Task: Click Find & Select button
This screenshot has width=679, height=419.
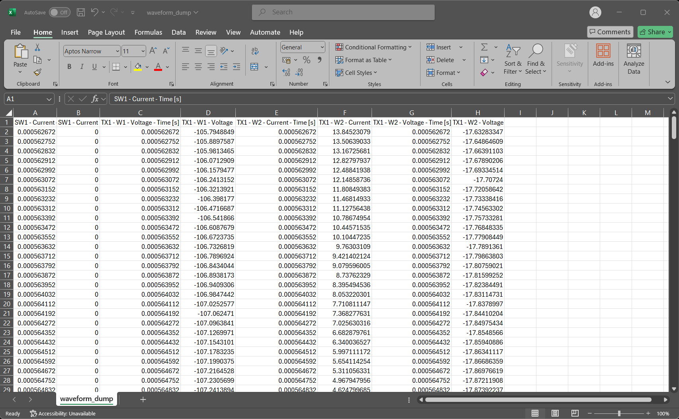Action: [x=536, y=59]
